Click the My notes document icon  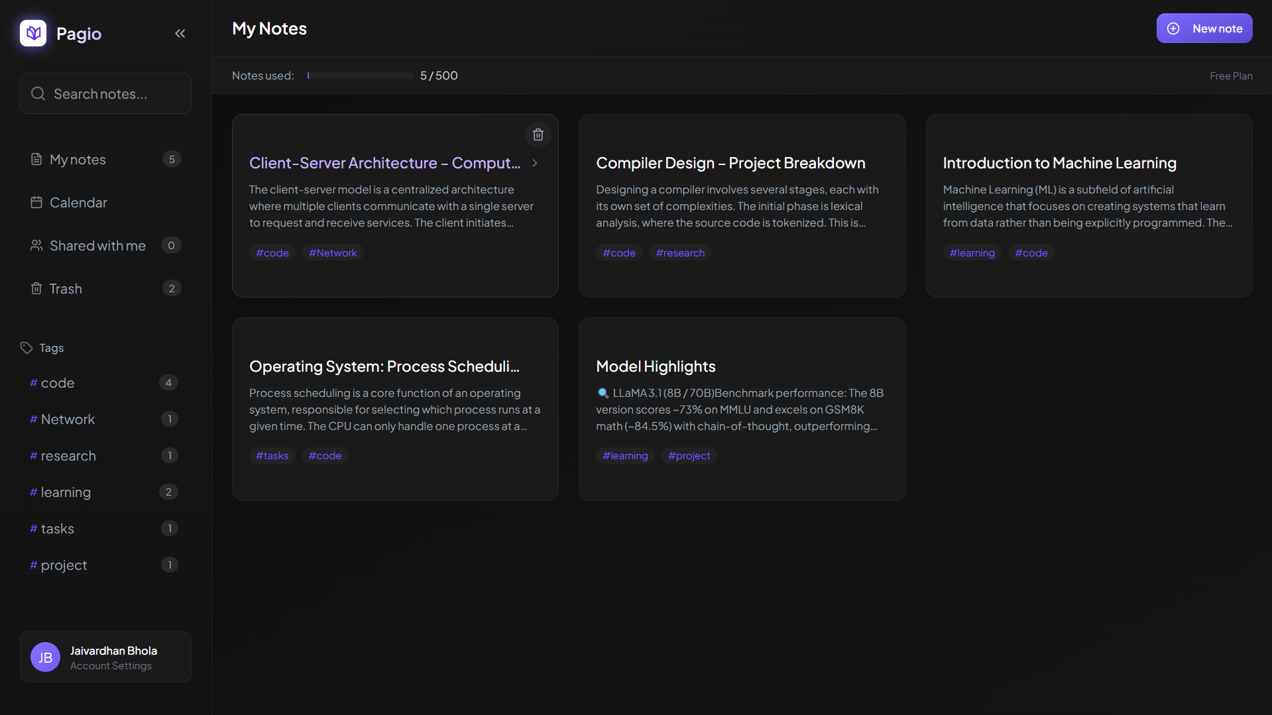pyautogui.click(x=36, y=159)
